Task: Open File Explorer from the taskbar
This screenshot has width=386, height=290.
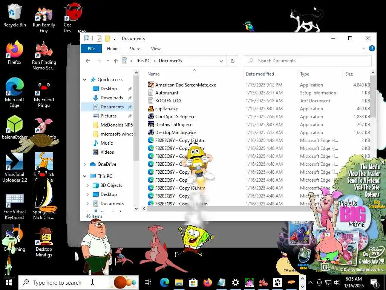Action: [x=179, y=282]
